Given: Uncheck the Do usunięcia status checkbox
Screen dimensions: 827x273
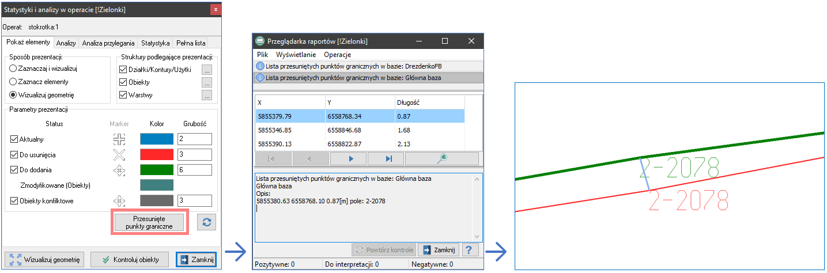Looking at the screenshot, I should (14, 155).
